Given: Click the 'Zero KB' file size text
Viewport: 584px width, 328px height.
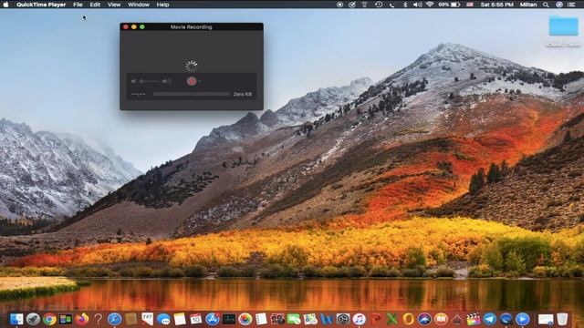Looking at the screenshot, I should click(243, 94).
